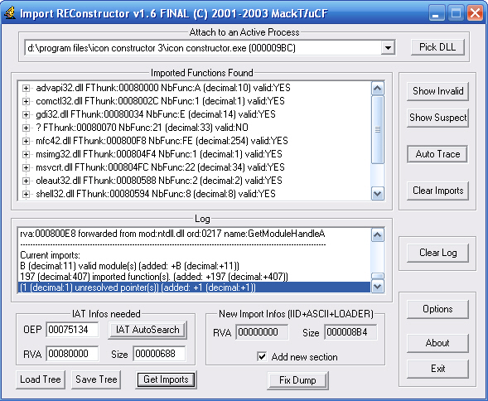Click the Import REConstructor title bar icon
This screenshot has height=401, width=488.
pyautogui.click(x=10, y=12)
